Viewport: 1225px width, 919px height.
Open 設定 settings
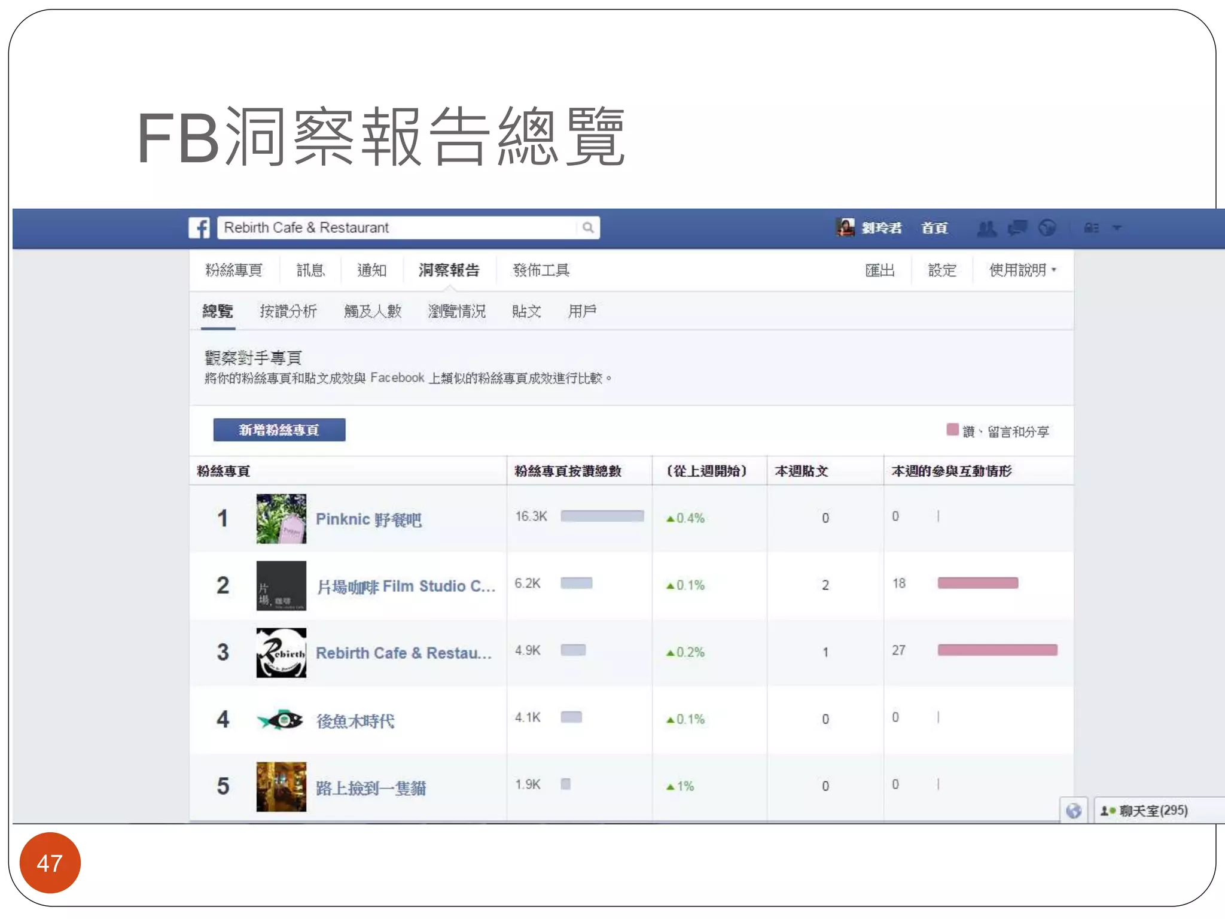(942, 270)
